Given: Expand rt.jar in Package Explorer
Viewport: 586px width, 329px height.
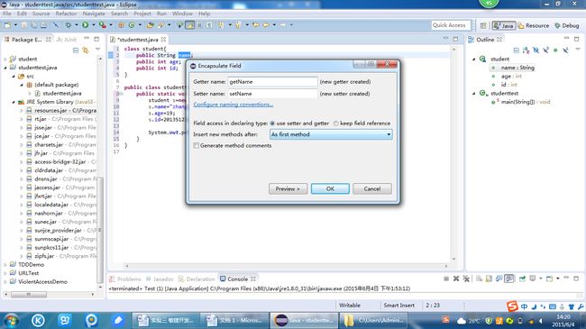Looking at the screenshot, I should pyautogui.click(x=22, y=119).
